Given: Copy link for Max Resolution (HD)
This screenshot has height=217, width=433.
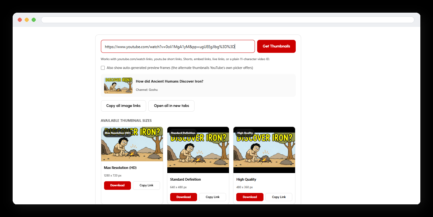Looking at the screenshot, I should (146, 185).
